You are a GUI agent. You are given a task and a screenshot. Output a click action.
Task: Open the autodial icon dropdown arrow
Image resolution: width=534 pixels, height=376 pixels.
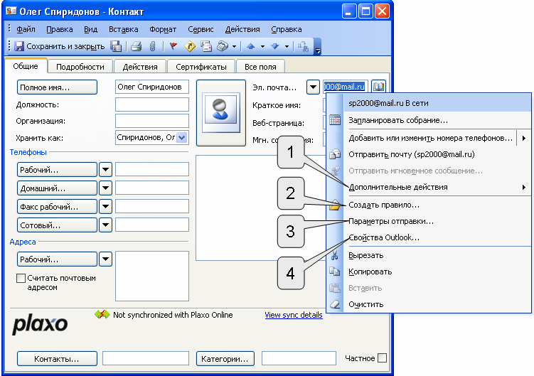coord(234,46)
